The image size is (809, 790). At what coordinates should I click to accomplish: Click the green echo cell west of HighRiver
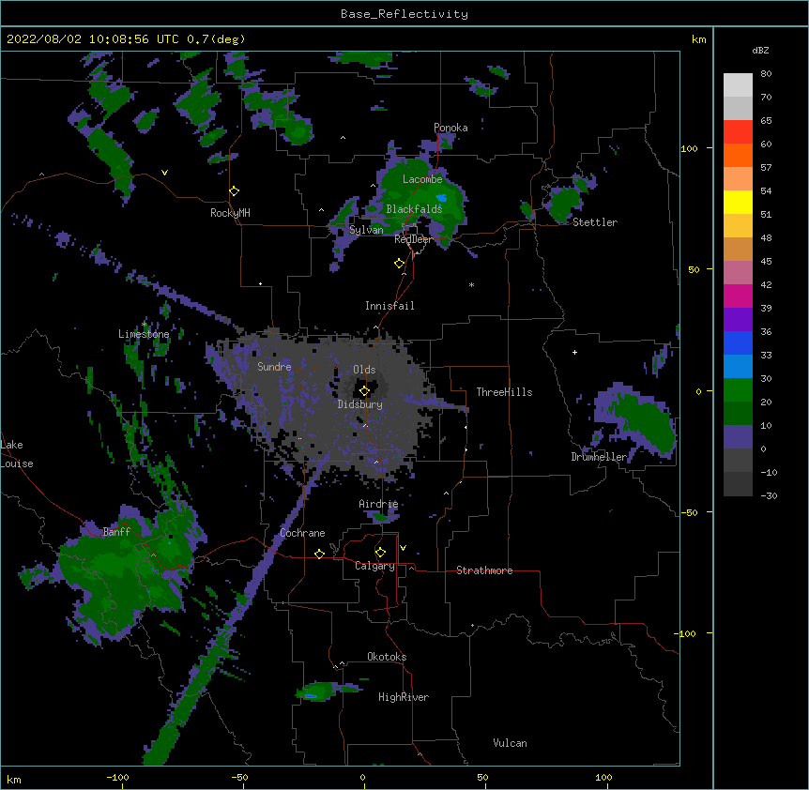[318, 691]
